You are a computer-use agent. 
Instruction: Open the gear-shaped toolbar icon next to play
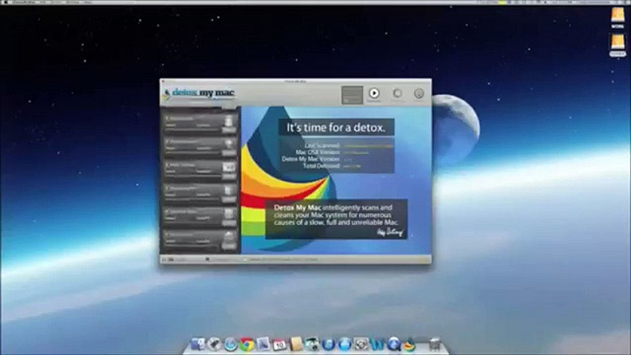397,93
